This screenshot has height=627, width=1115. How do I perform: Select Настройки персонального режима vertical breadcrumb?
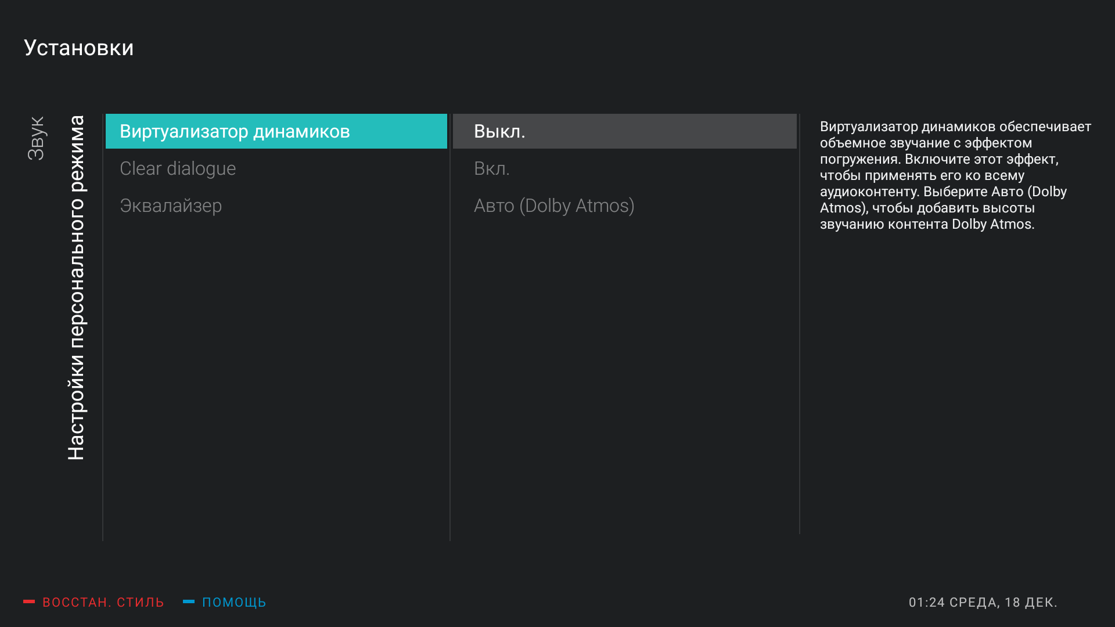coord(76,287)
